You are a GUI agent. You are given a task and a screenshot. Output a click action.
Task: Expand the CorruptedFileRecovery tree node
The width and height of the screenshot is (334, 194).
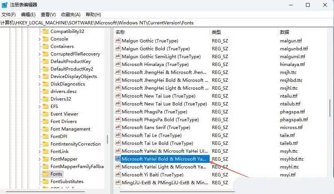pyautogui.click(x=39, y=54)
